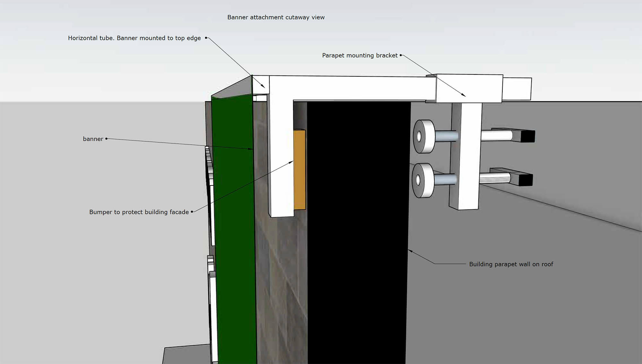Click the 'Building parapet wall on roof' label
Viewport: 642px width, 364px height.
click(512, 264)
